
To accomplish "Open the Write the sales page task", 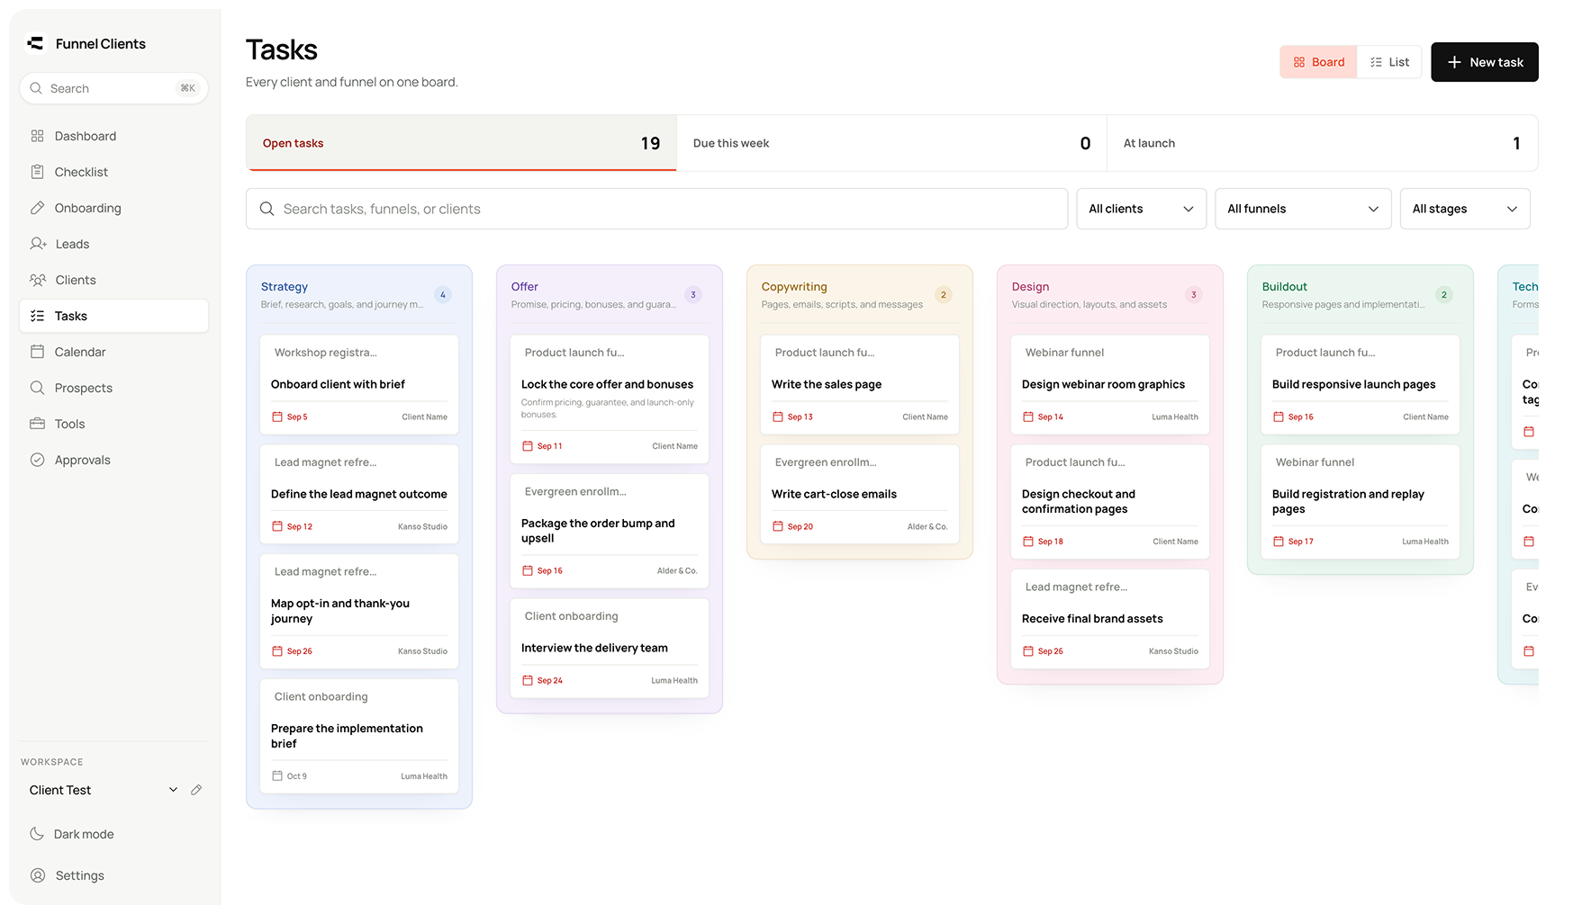I will pos(860,384).
